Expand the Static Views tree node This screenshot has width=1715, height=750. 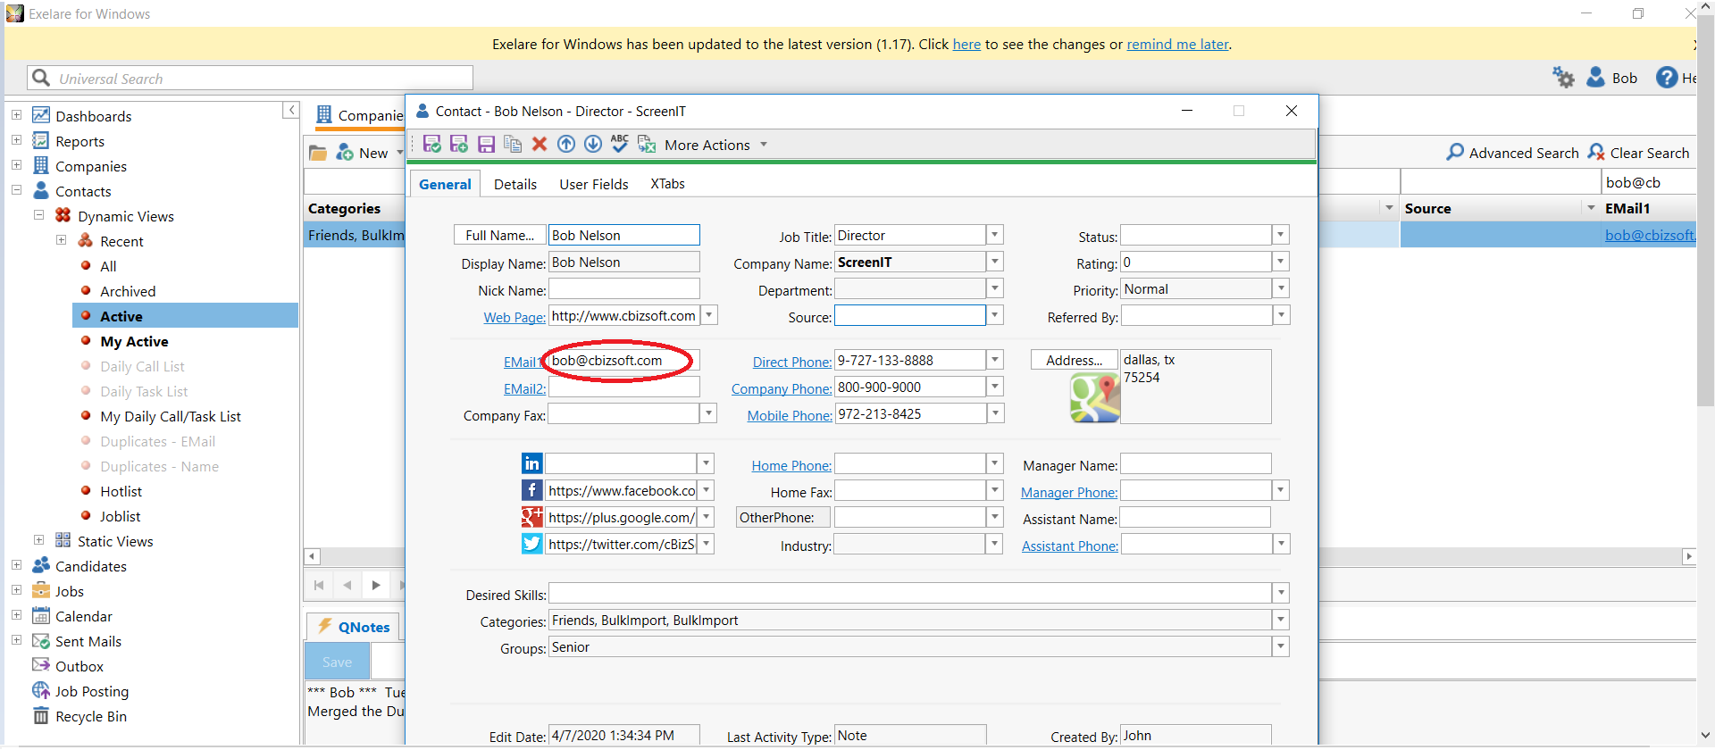(38, 540)
